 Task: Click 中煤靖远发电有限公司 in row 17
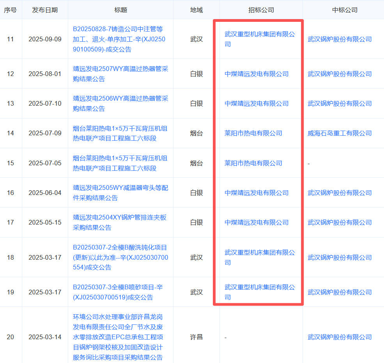click(x=257, y=222)
